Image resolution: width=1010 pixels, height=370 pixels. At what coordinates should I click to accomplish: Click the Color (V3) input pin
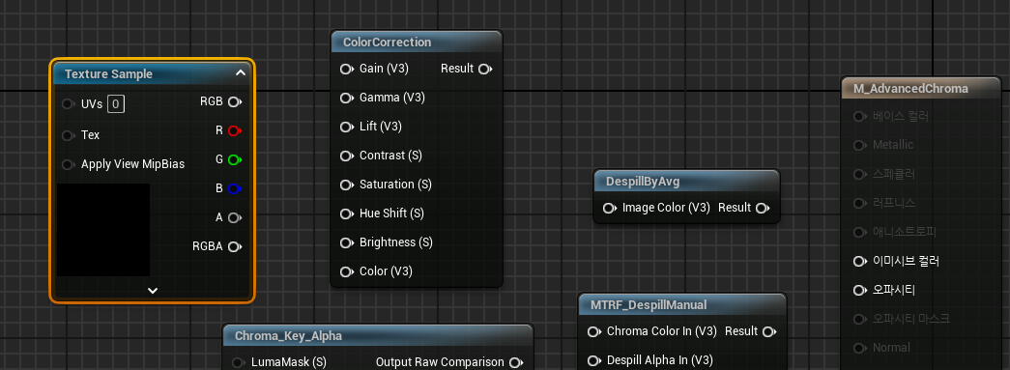pos(347,271)
